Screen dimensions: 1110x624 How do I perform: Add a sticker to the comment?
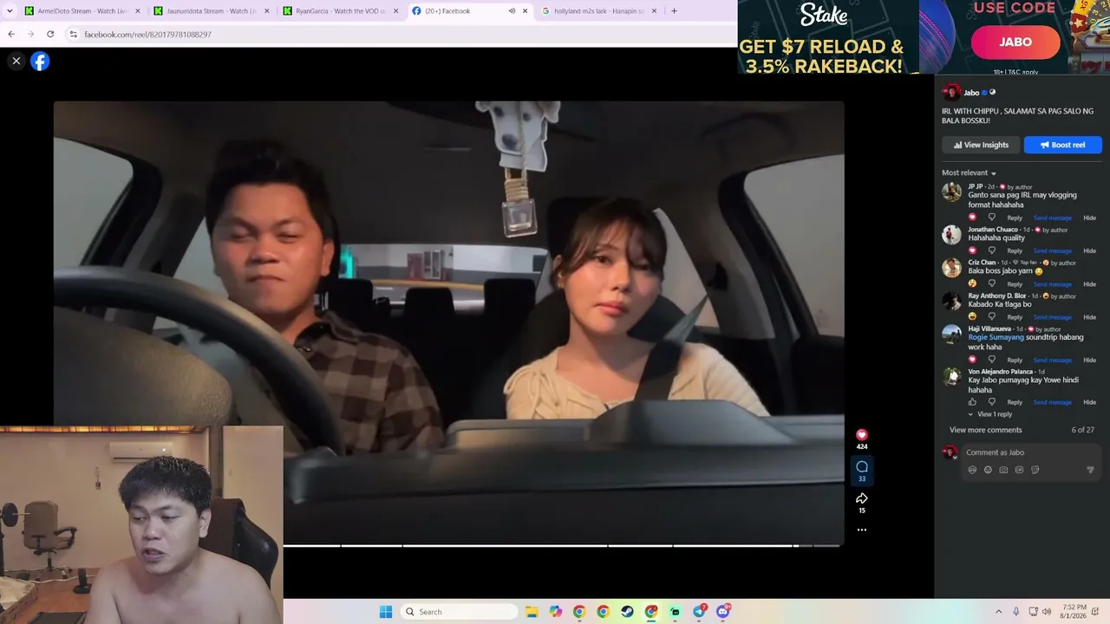1035,470
